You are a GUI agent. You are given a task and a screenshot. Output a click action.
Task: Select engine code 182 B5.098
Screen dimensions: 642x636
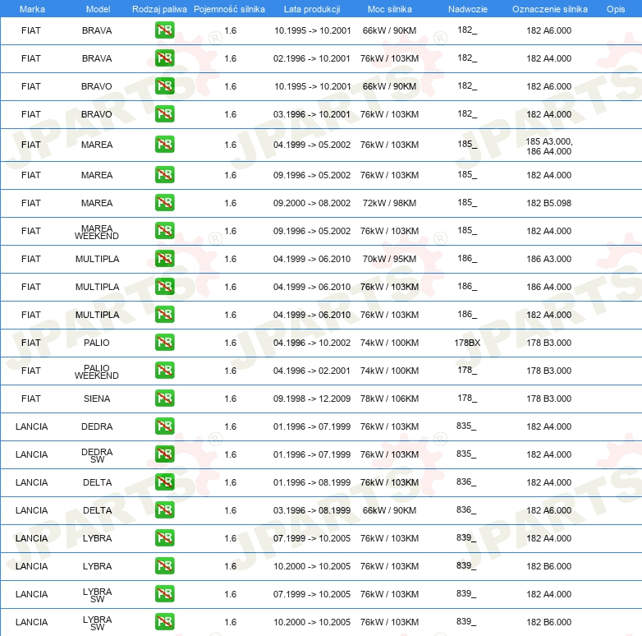(x=548, y=203)
